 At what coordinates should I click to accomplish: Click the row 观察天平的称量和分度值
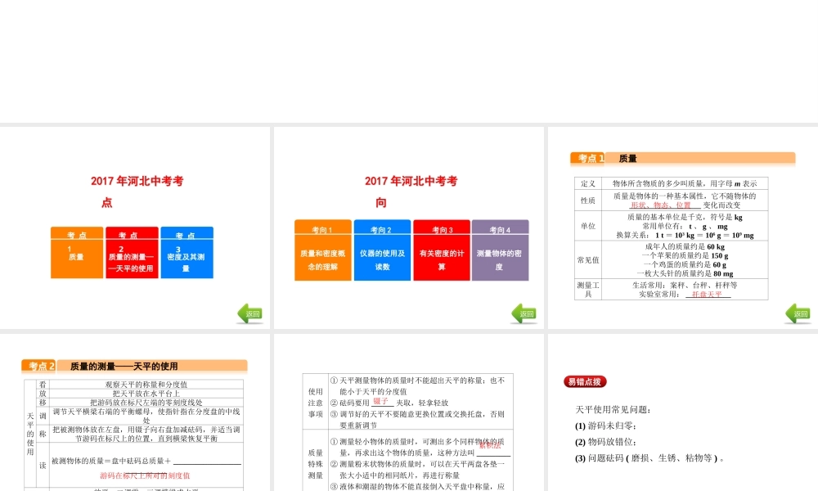(x=146, y=385)
